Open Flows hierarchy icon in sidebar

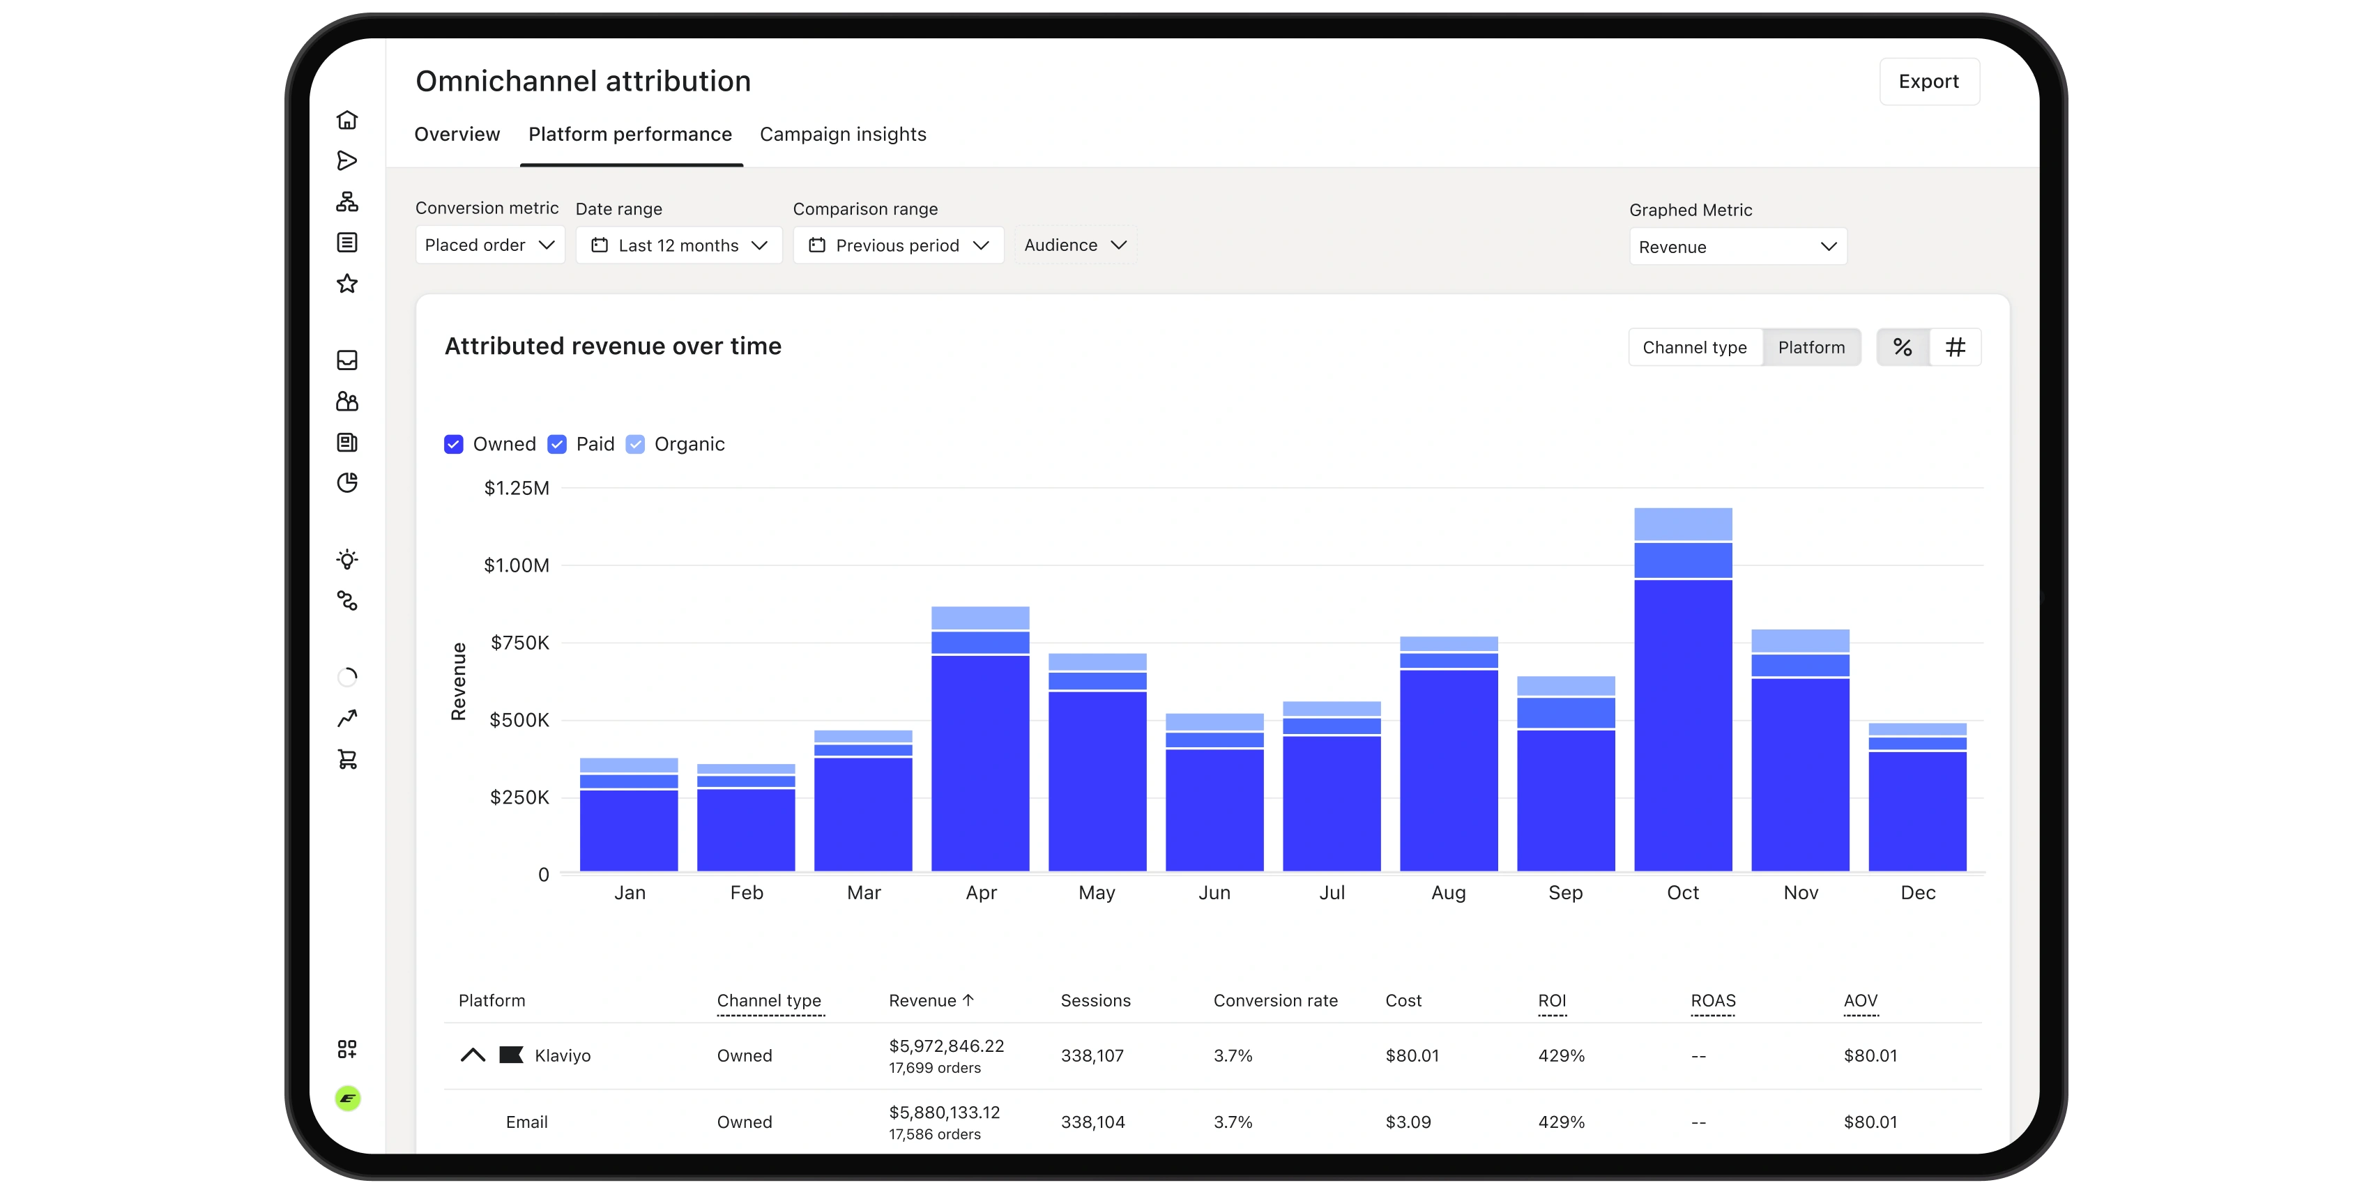346,201
